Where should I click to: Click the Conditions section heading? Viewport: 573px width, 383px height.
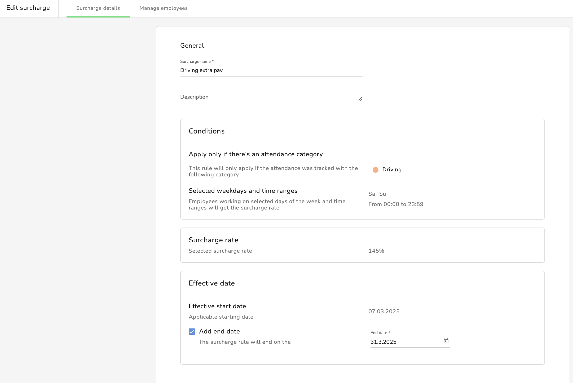pos(206,131)
